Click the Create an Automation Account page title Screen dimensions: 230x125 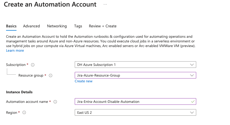point(50,5)
